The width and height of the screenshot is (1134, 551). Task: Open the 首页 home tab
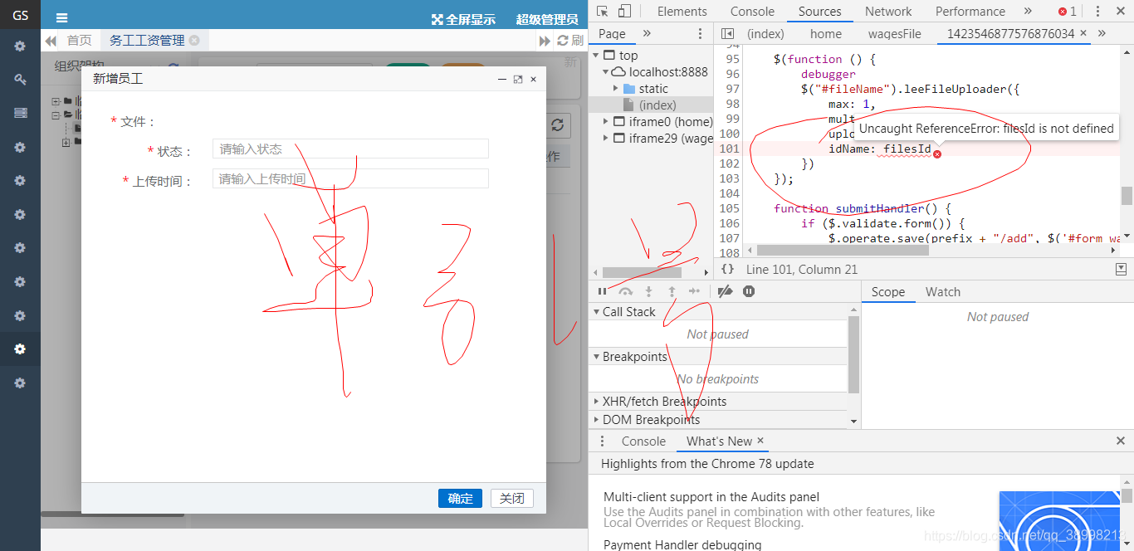pyautogui.click(x=80, y=41)
